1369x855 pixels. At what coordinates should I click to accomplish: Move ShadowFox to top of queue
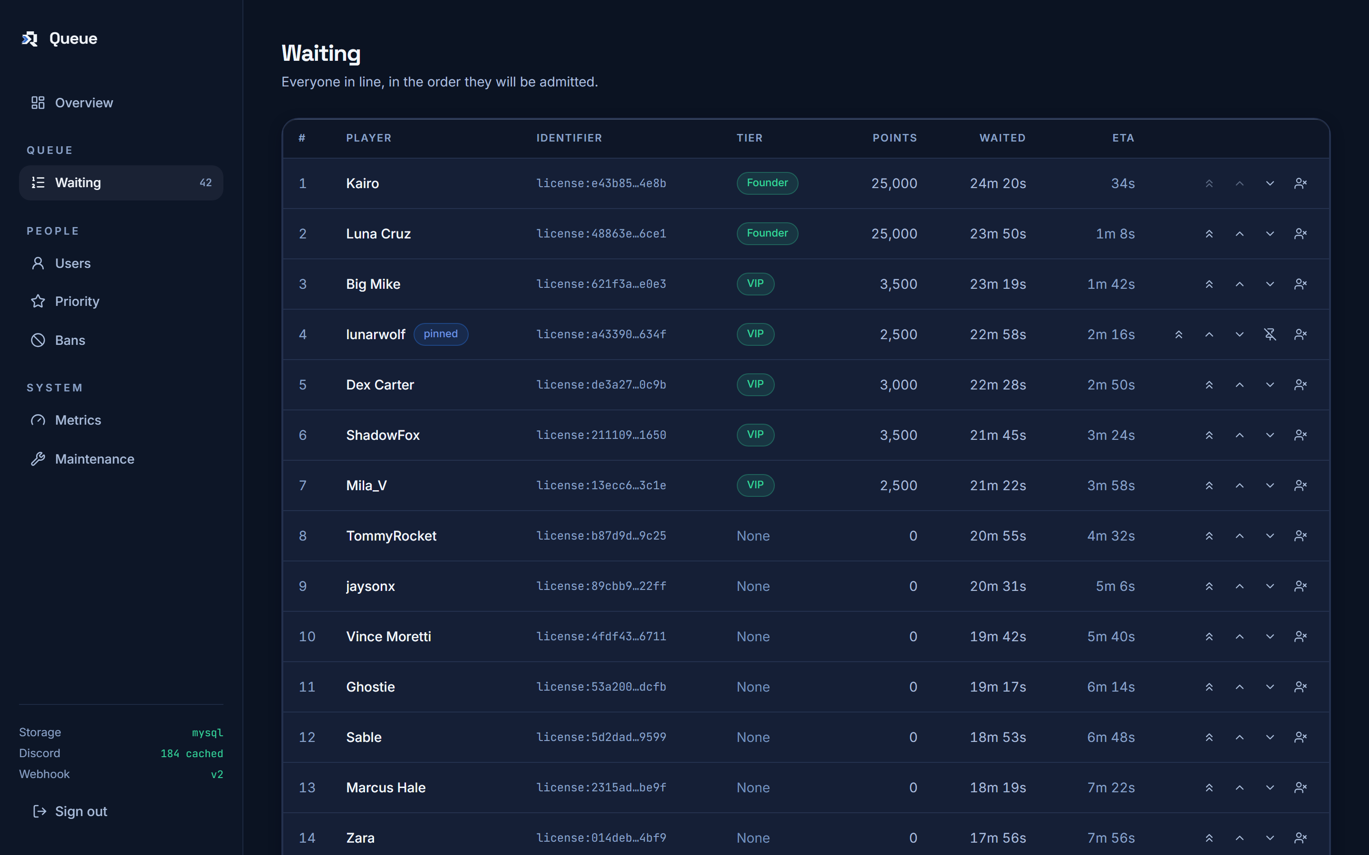(1209, 435)
